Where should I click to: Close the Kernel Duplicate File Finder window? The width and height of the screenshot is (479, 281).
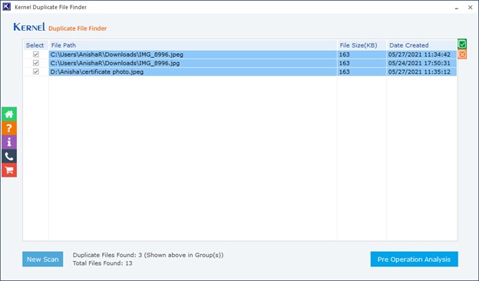[470, 8]
